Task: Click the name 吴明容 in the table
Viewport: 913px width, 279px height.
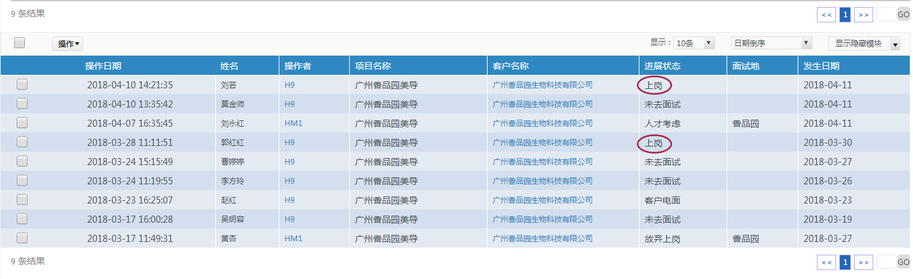Action: point(232,219)
